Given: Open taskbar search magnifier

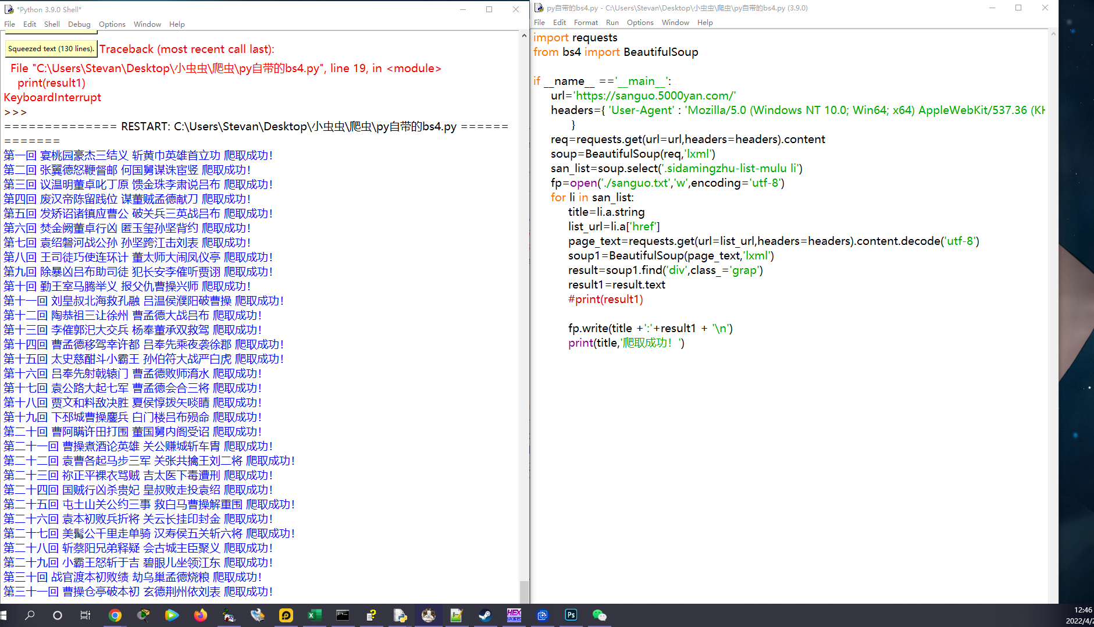Looking at the screenshot, I should pos(30,615).
